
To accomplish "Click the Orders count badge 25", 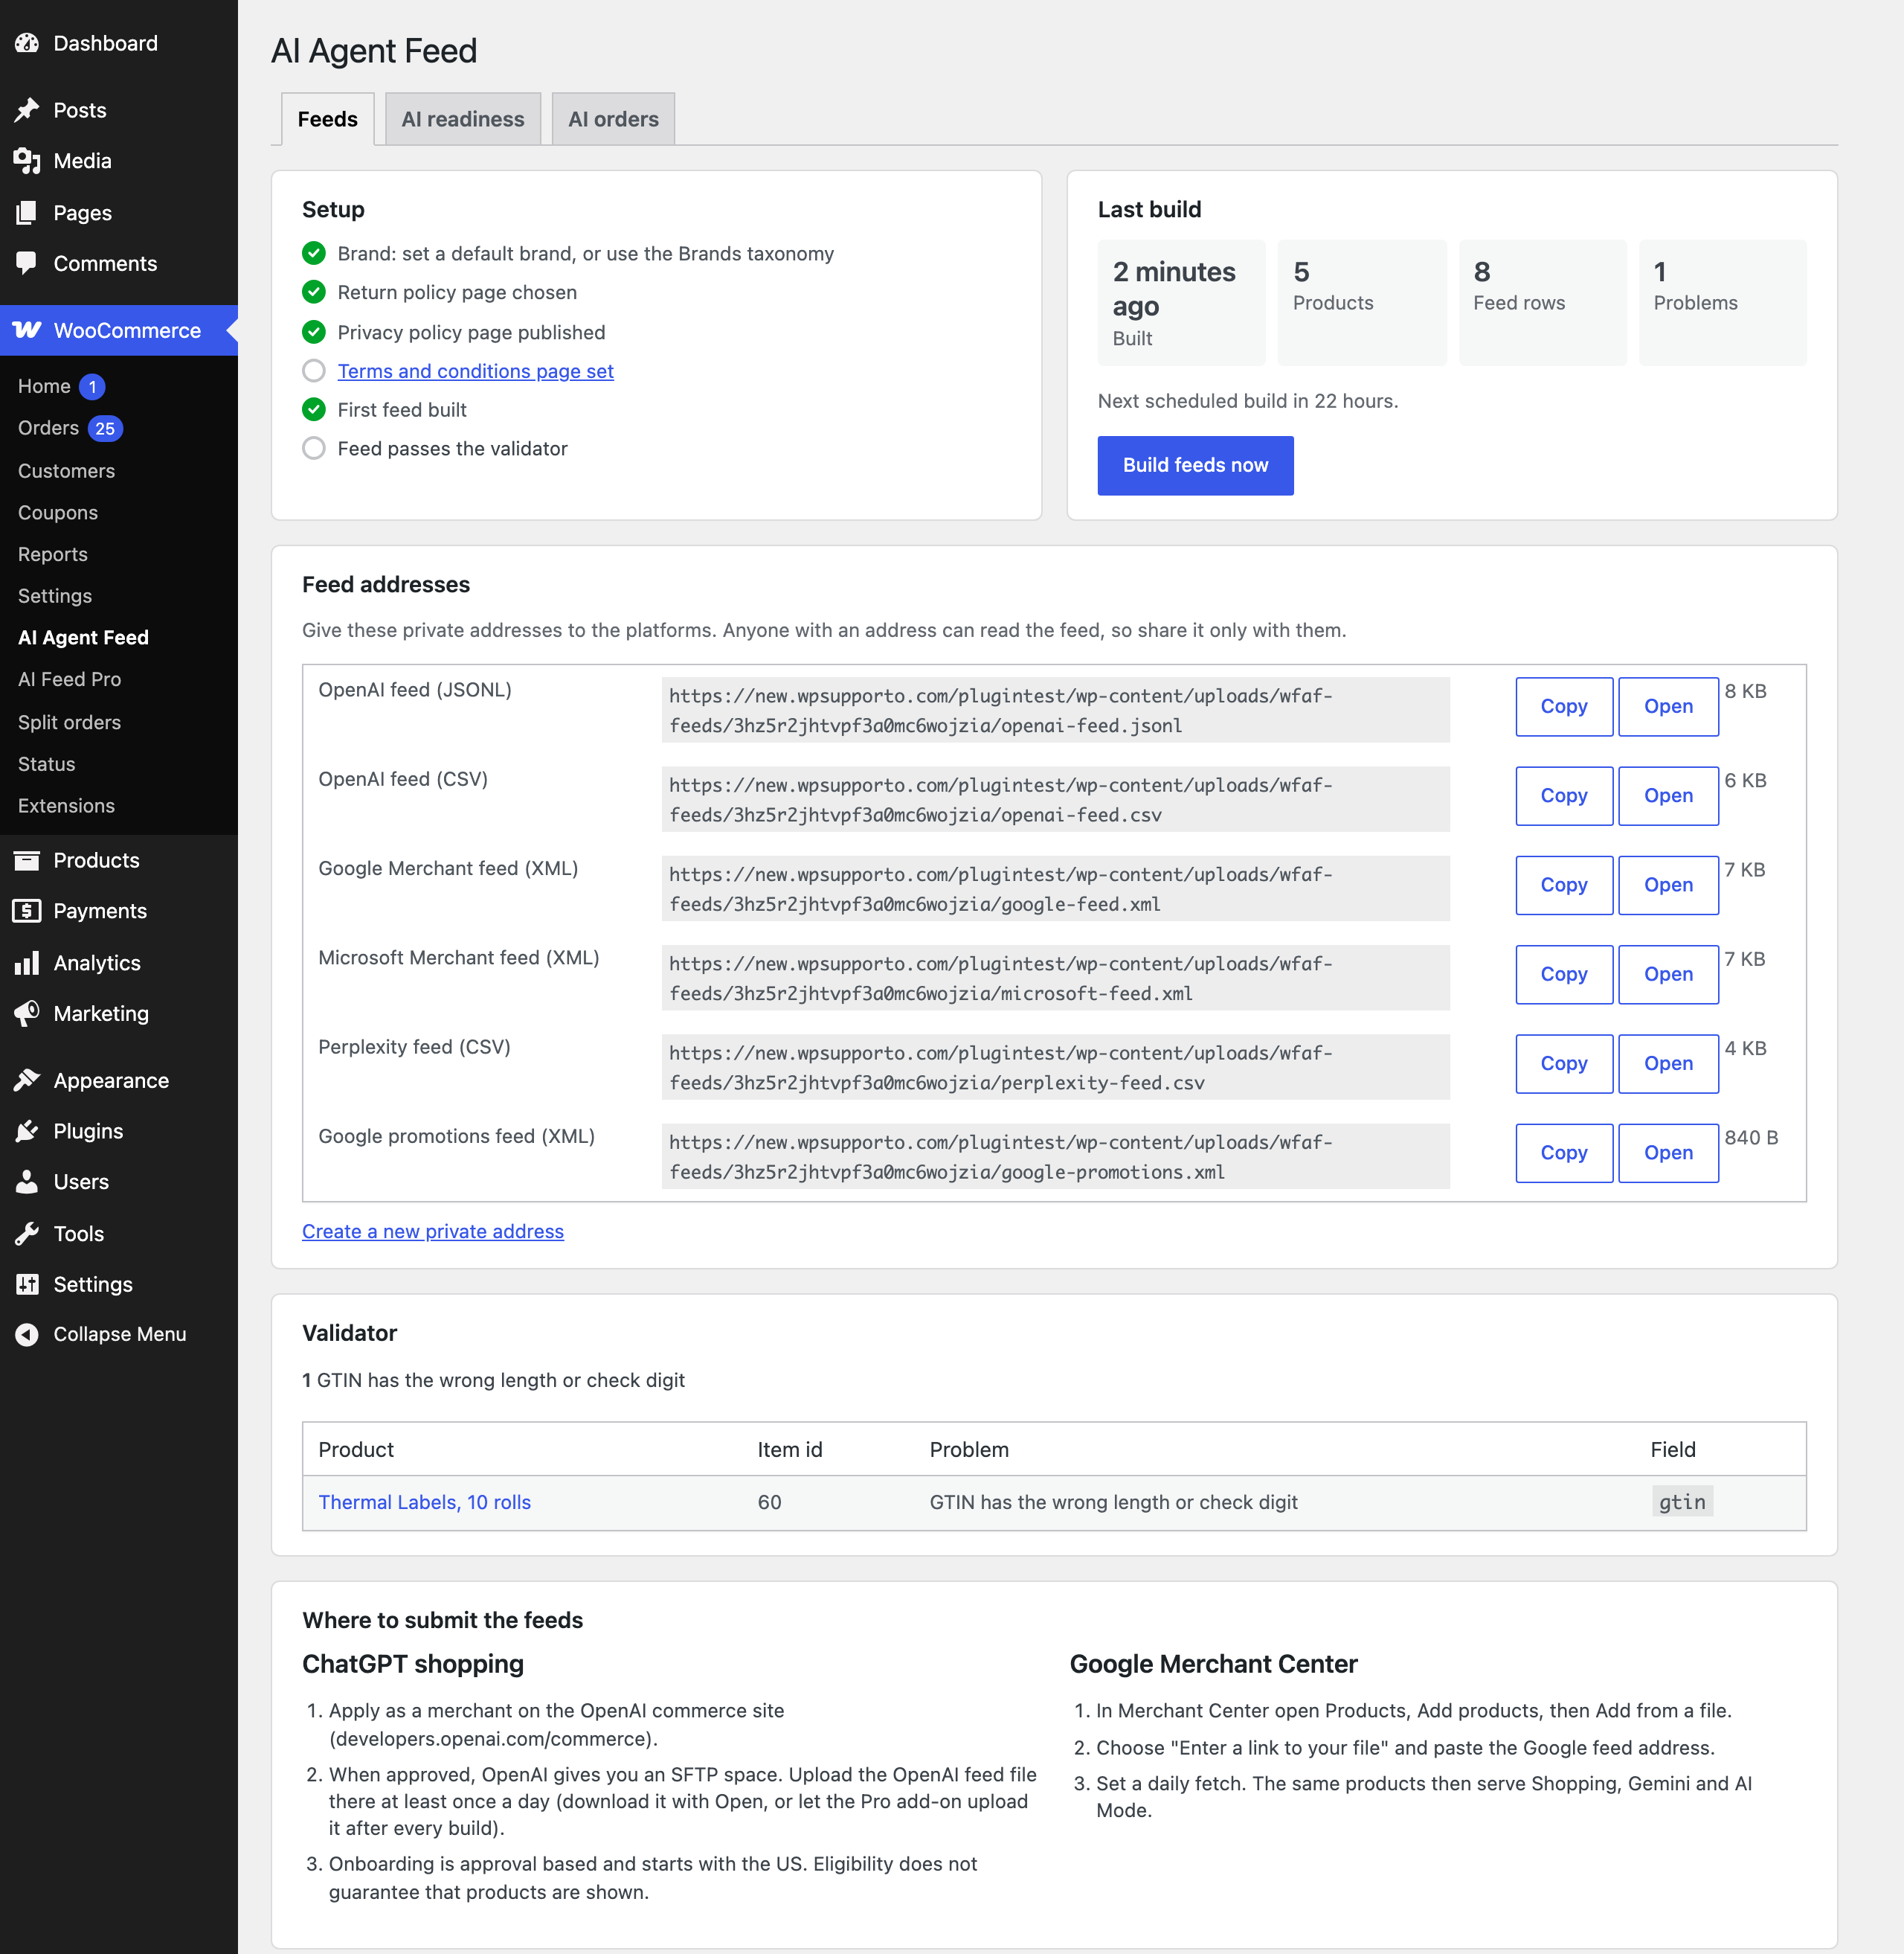I will pos(105,428).
